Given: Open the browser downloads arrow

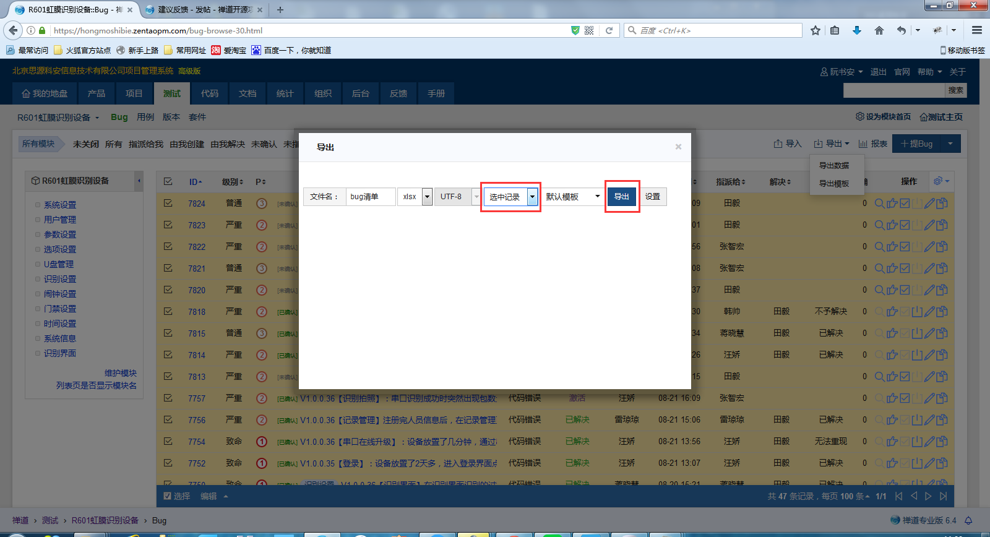Looking at the screenshot, I should pos(857,30).
